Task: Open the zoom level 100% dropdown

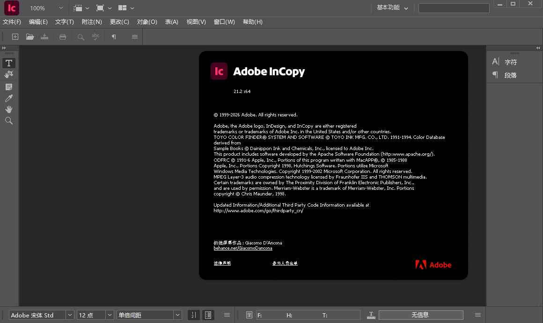Action: 61,8
